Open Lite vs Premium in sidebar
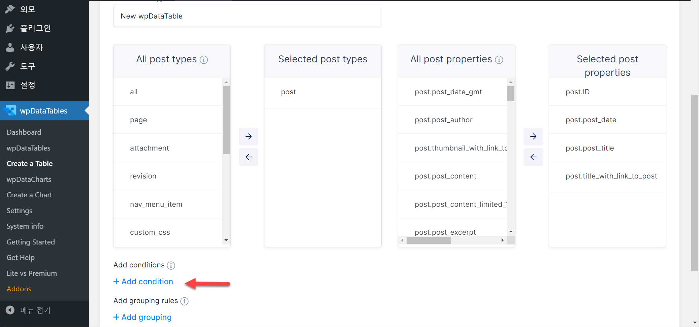This screenshot has width=699, height=327. (32, 273)
